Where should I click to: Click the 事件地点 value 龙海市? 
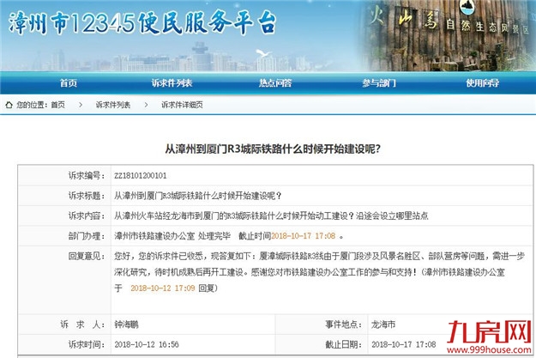click(383, 325)
